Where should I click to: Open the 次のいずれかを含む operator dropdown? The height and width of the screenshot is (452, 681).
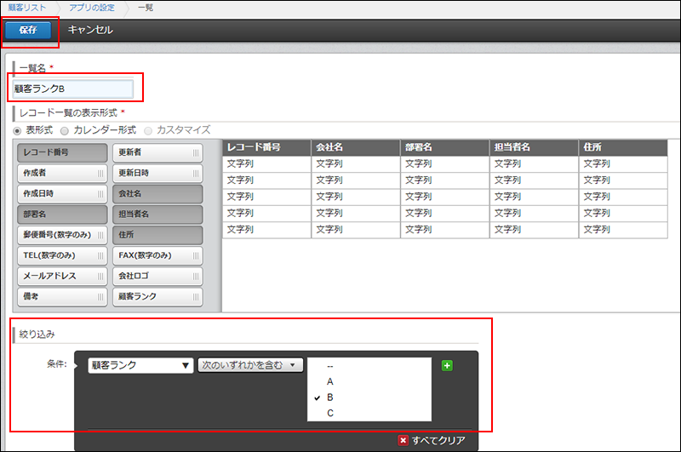click(250, 365)
